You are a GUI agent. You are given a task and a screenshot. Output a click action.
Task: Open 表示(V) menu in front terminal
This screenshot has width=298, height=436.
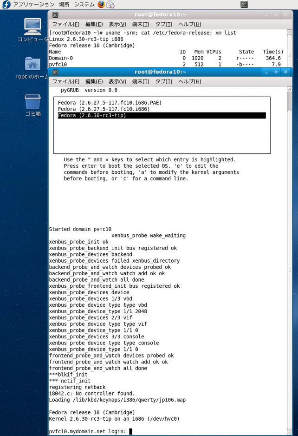point(117,81)
